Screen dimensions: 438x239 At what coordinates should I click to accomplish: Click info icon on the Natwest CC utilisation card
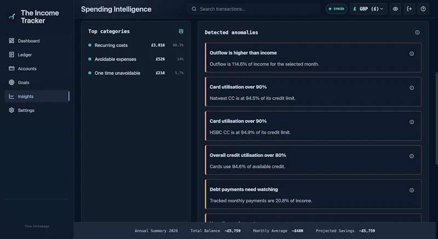412,88
